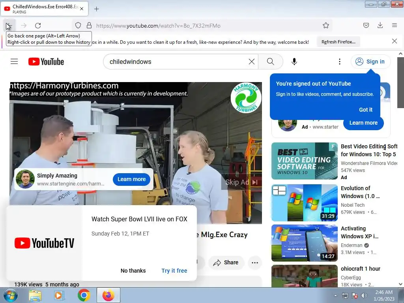
Task: Click Try it free for YouTube TV
Action: [174, 271]
